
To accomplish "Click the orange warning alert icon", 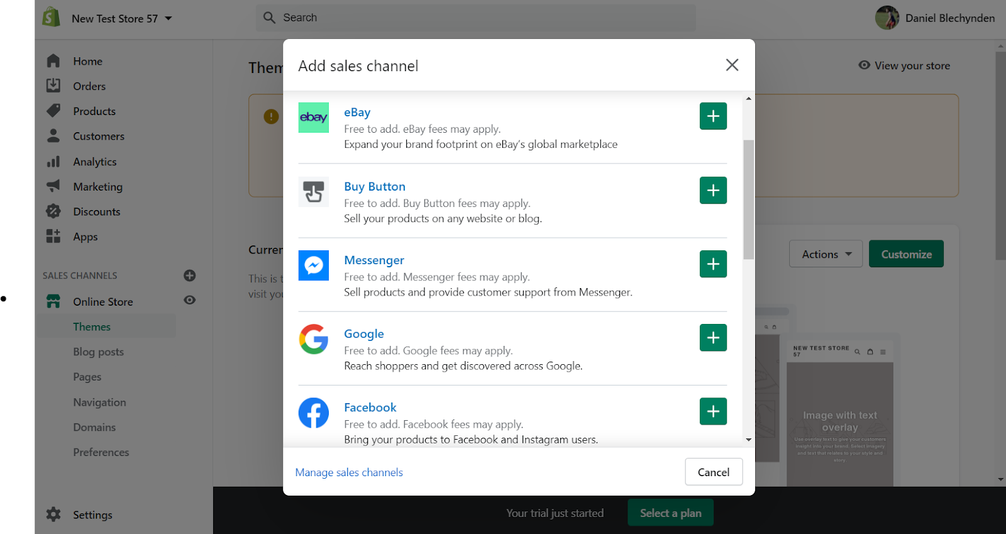I will pos(271,116).
